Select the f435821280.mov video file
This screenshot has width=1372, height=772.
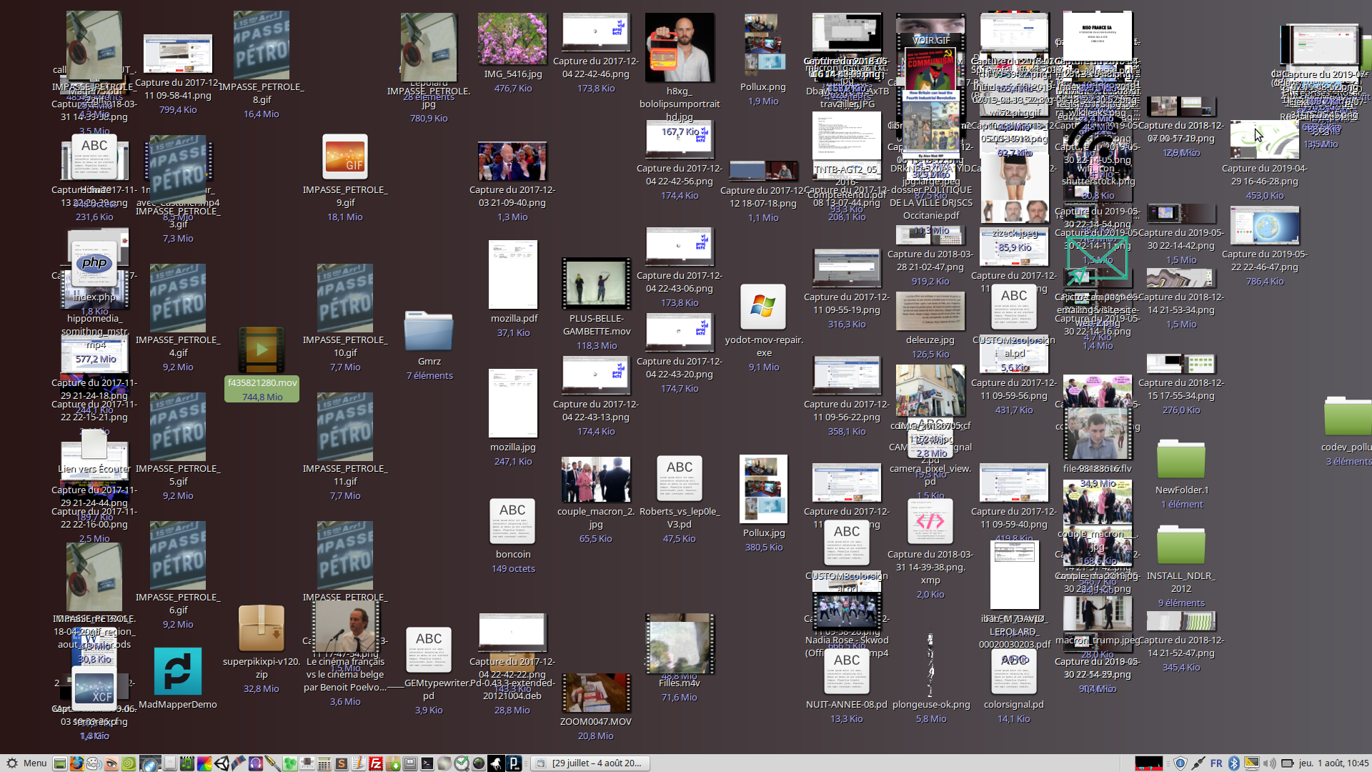pyautogui.click(x=262, y=350)
